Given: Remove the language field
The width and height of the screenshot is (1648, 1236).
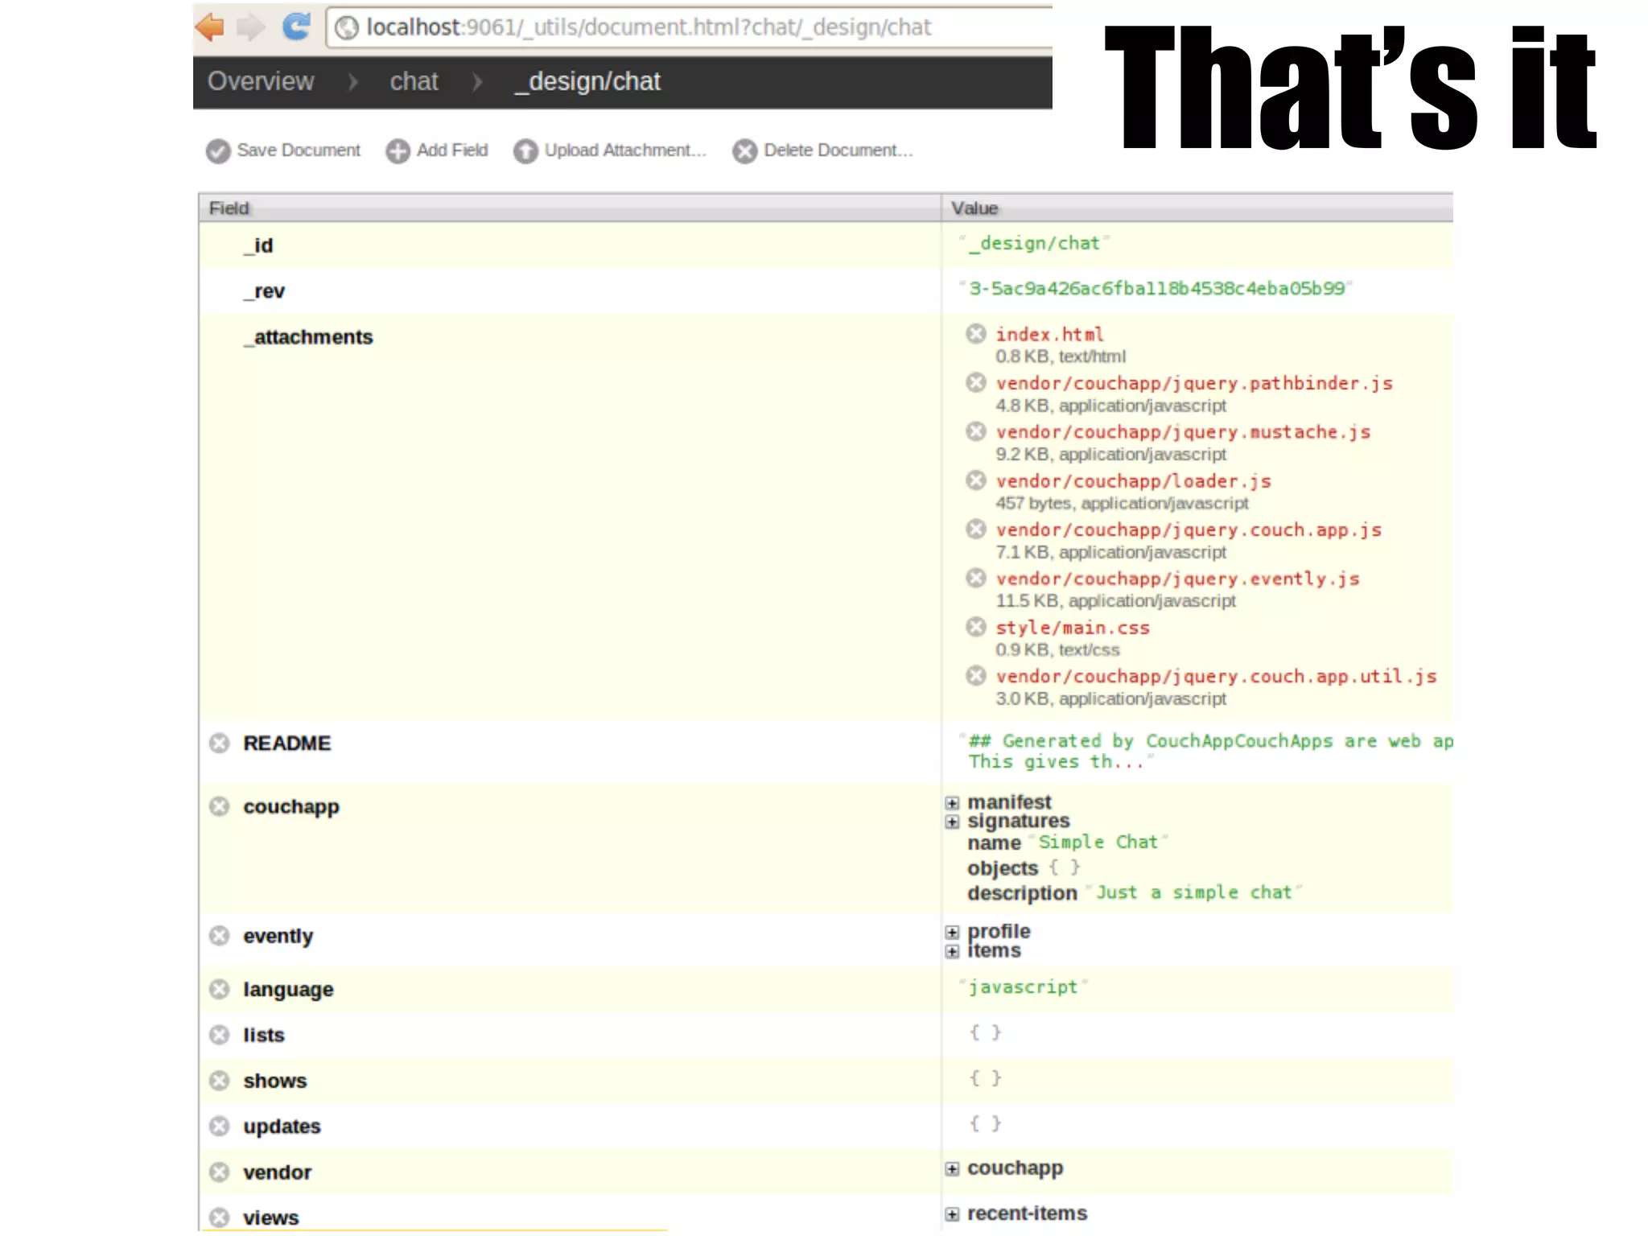Looking at the screenshot, I should pos(220,989).
